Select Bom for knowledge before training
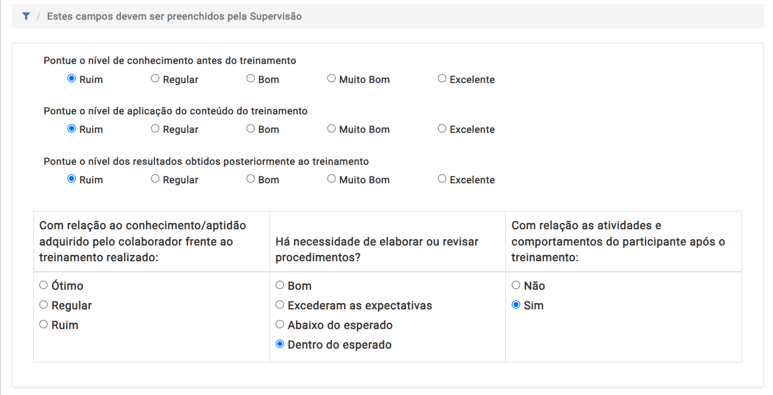Screen dimensions: 773x395 pos(251,79)
